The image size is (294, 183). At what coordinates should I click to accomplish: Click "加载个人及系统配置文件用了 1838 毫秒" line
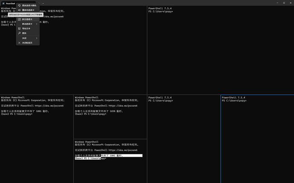click(x=99, y=111)
